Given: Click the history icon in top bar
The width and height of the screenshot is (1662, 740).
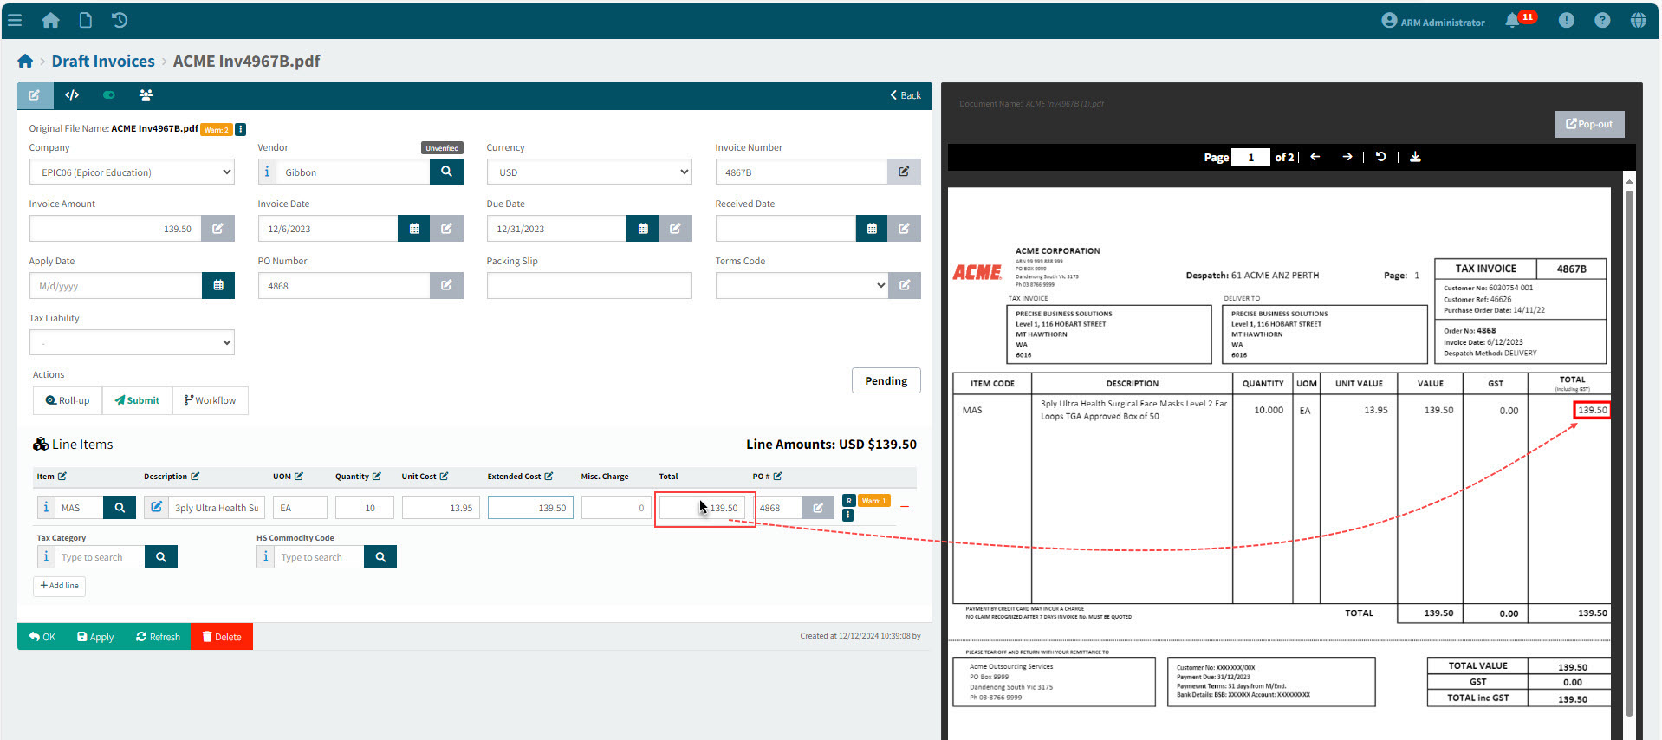Looking at the screenshot, I should coord(120,20).
